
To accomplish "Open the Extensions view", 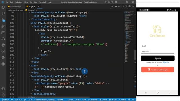I will click(3, 33).
